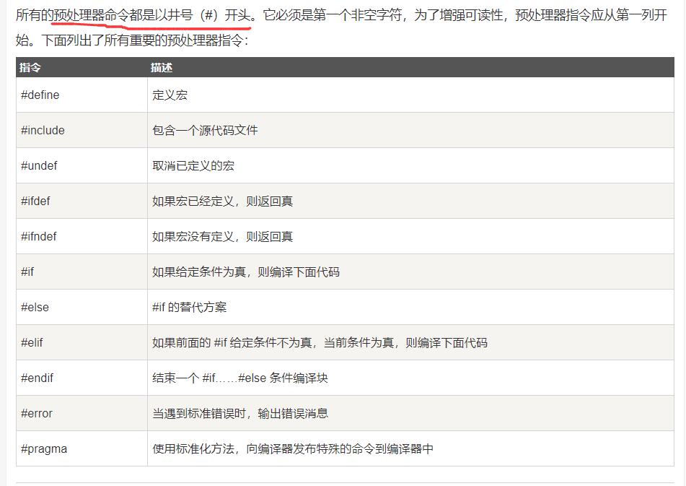Click the description "如果宏没有定义，则返回真"

[222, 237]
